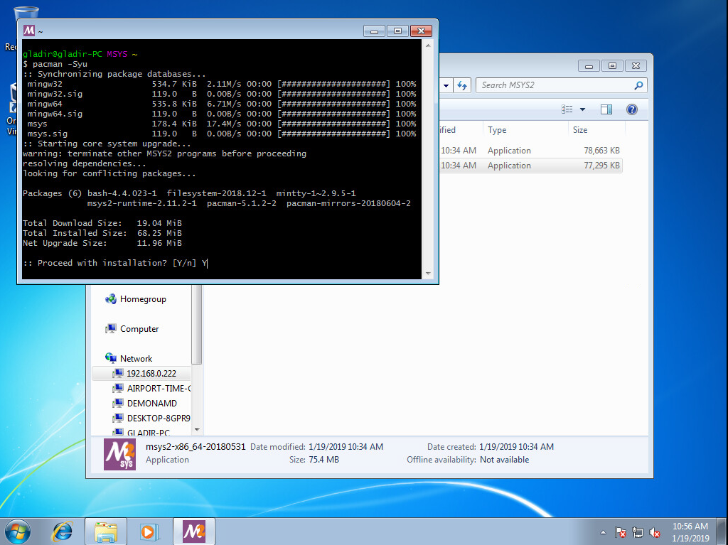Viewport: 728px width, 545px height.
Task: Click the Action Center flag tray icon
Action: click(620, 531)
